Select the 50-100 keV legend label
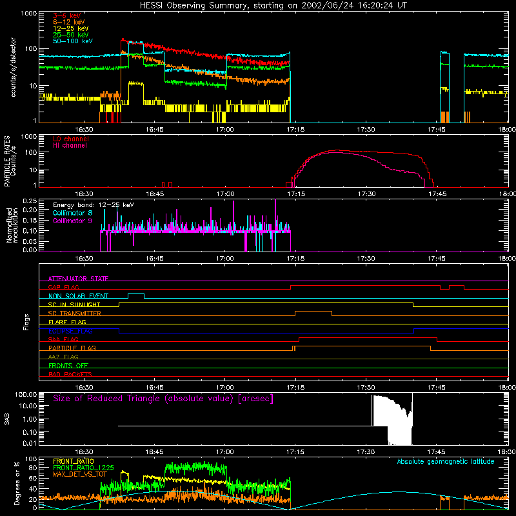Screen dimensions: 516x516 73,41
